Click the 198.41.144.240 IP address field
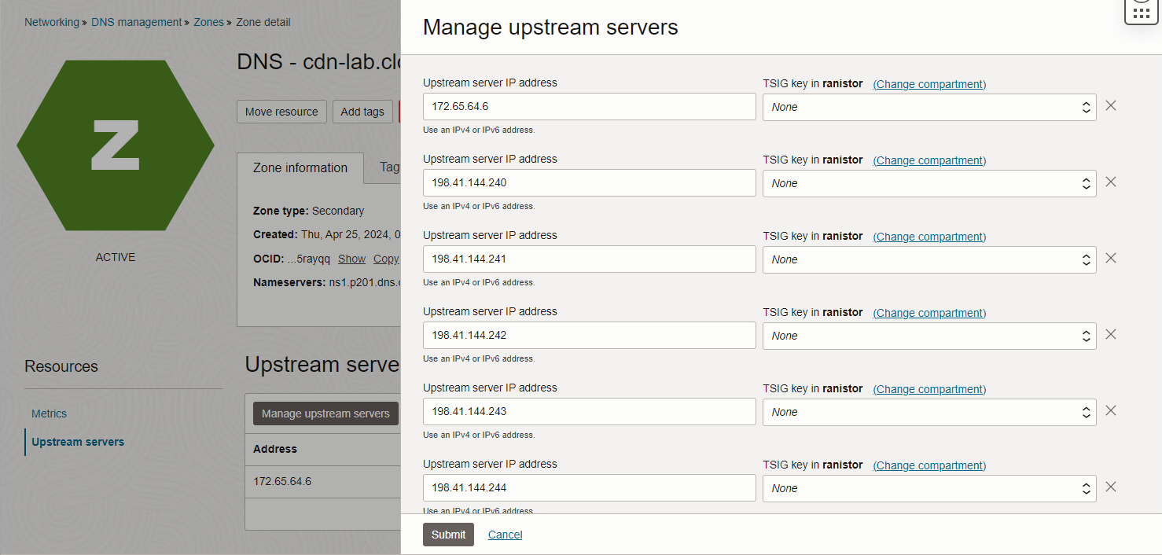1162x555 pixels. 589,183
